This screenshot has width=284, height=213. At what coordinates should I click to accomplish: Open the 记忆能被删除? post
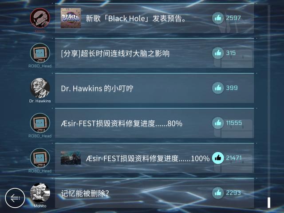click(154, 193)
